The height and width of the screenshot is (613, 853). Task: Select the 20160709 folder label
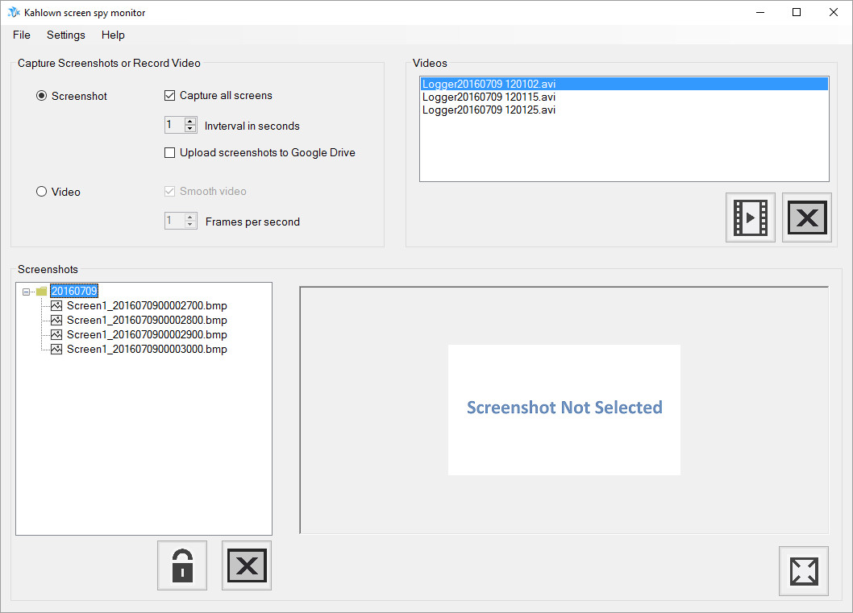coord(74,291)
